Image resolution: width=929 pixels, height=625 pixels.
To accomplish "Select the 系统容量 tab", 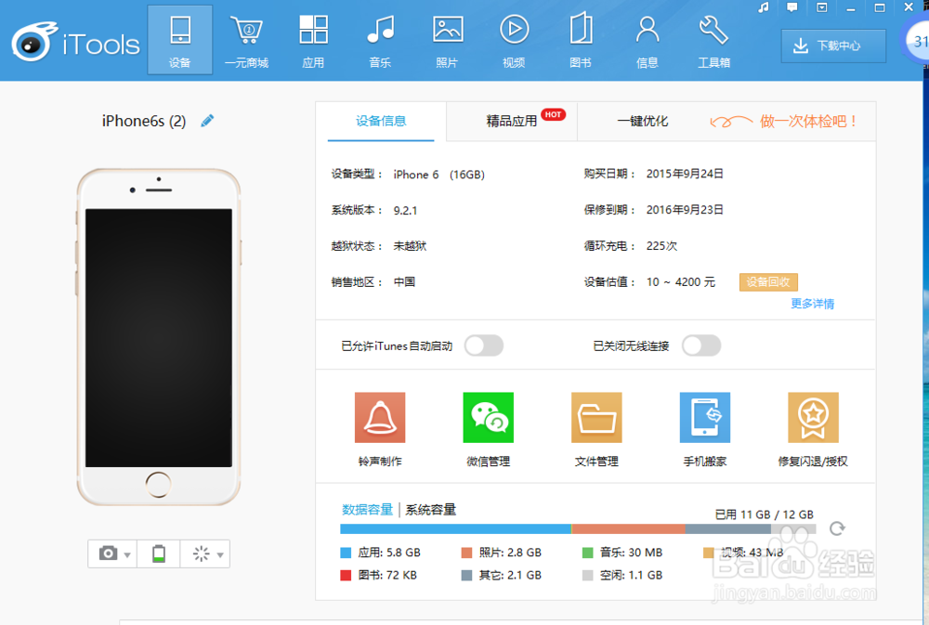I will click(431, 510).
